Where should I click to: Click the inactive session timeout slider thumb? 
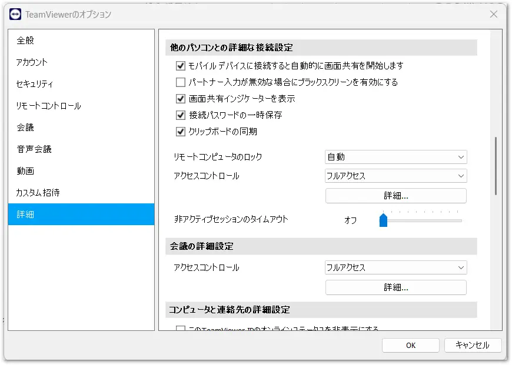(383, 220)
